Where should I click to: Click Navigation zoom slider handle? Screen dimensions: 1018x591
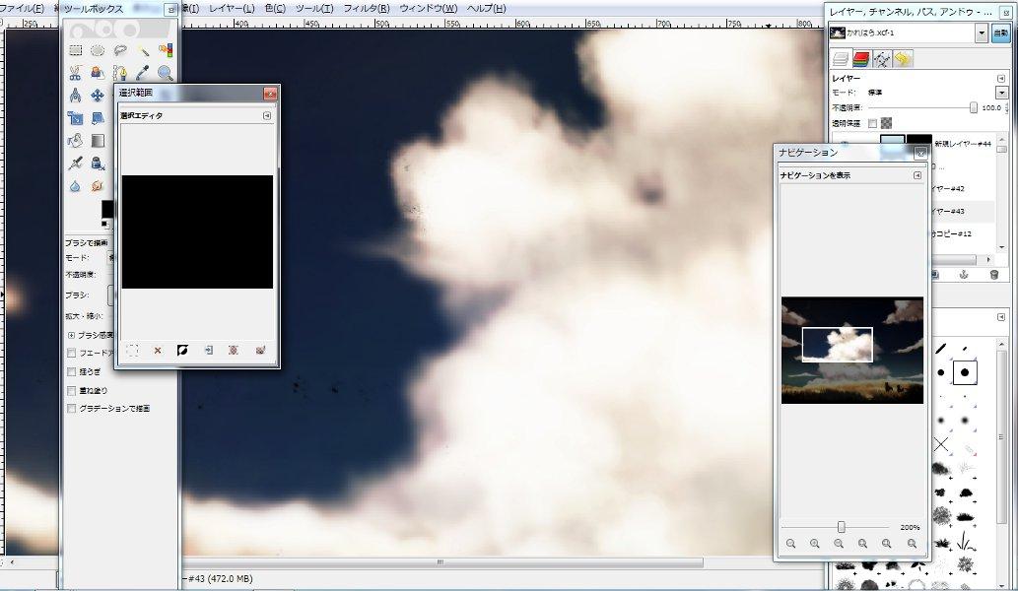[842, 527]
